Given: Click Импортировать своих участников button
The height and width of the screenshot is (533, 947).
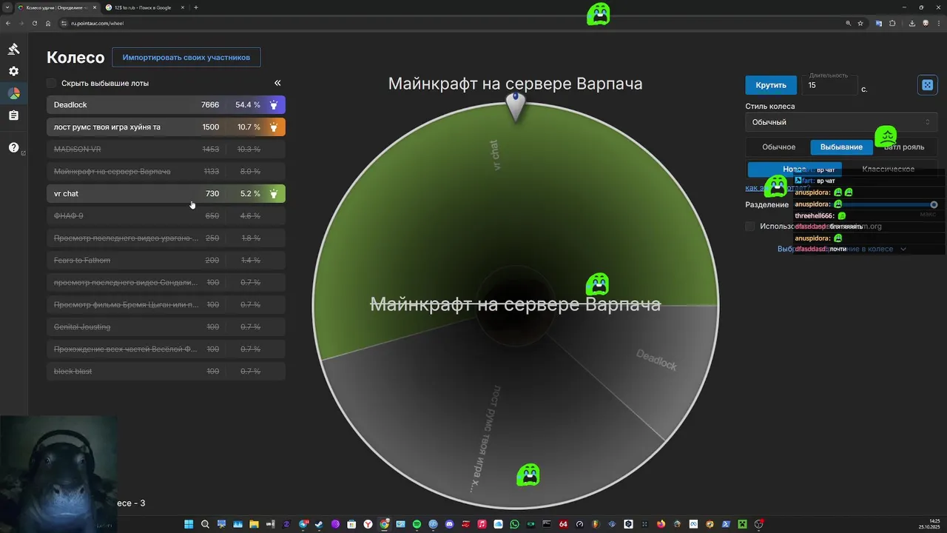Looking at the screenshot, I should click(x=186, y=57).
